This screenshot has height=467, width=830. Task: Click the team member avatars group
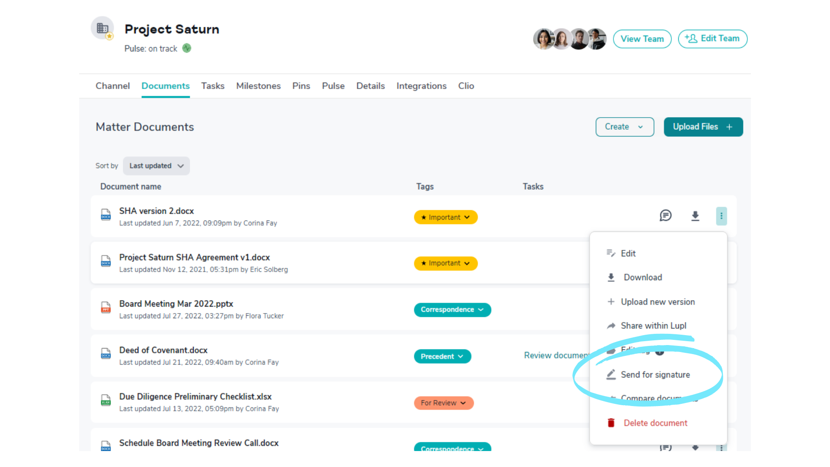(x=569, y=39)
